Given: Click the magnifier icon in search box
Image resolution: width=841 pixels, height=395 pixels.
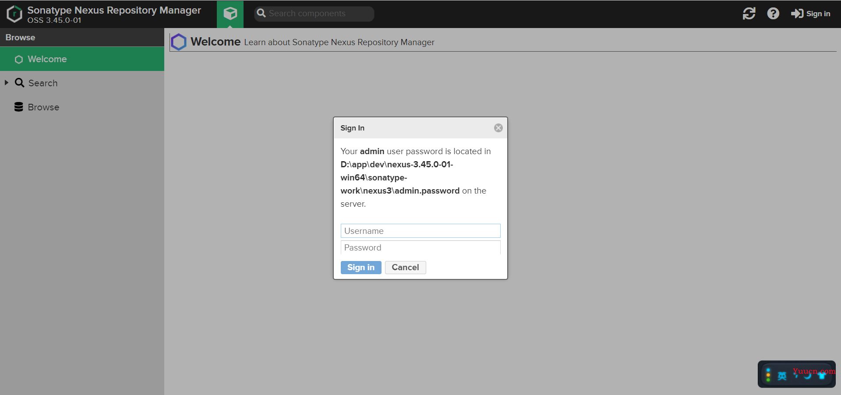Looking at the screenshot, I should [x=261, y=14].
